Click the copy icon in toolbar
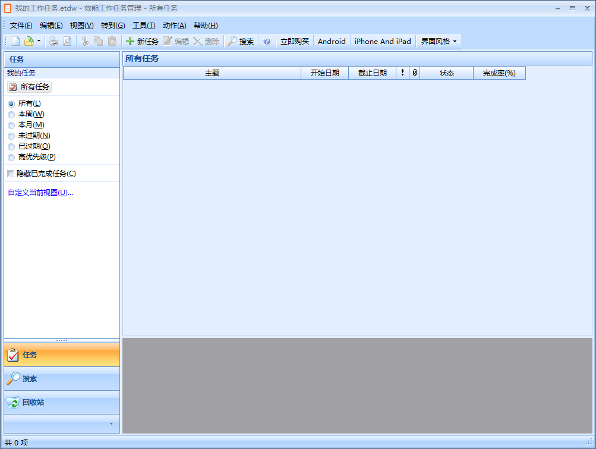 pos(99,41)
